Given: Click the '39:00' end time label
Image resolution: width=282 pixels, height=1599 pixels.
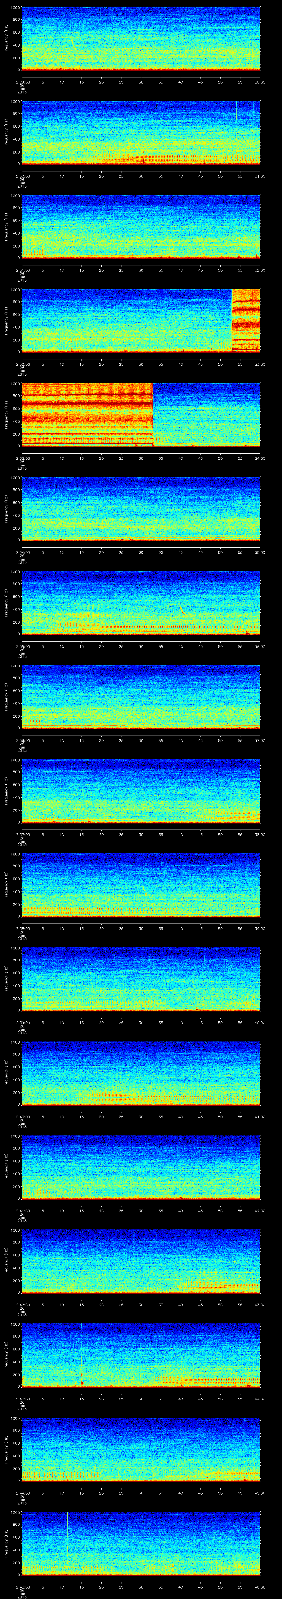Looking at the screenshot, I should pos(260,928).
